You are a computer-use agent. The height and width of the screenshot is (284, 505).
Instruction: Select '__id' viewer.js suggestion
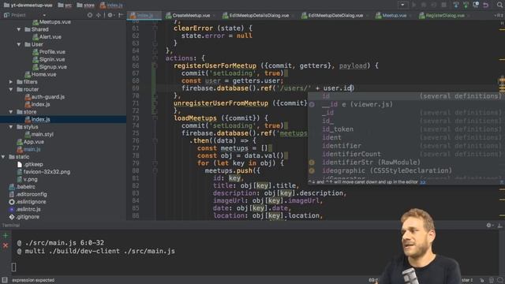coord(406,104)
